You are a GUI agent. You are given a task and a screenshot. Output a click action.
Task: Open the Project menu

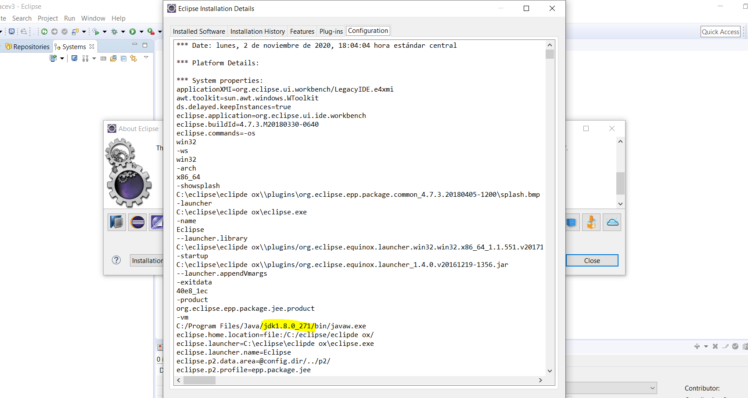point(48,18)
